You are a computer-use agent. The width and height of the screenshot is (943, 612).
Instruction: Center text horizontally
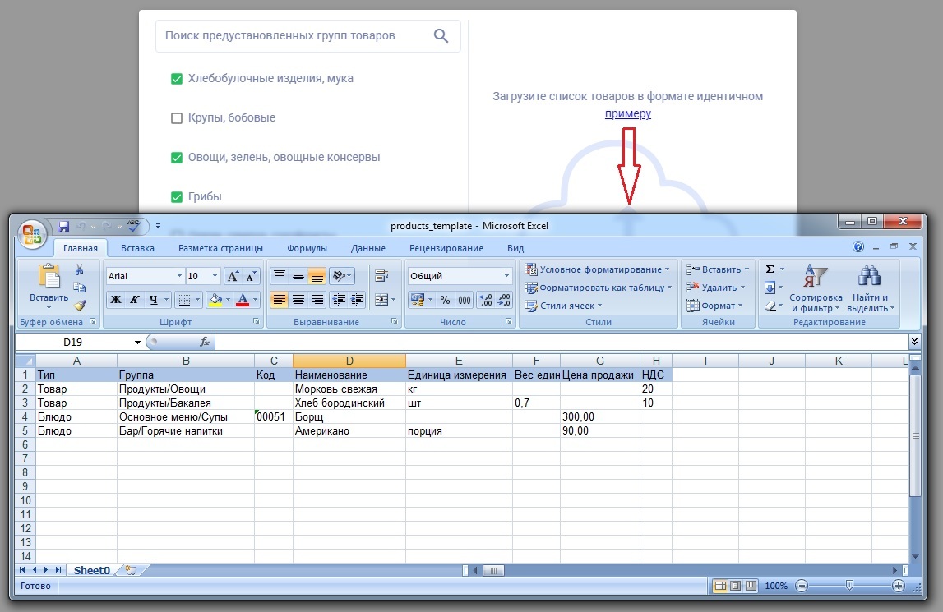click(x=298, y=299)
